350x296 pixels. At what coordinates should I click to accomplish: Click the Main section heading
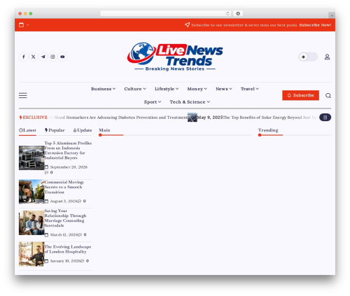(104, 130)
